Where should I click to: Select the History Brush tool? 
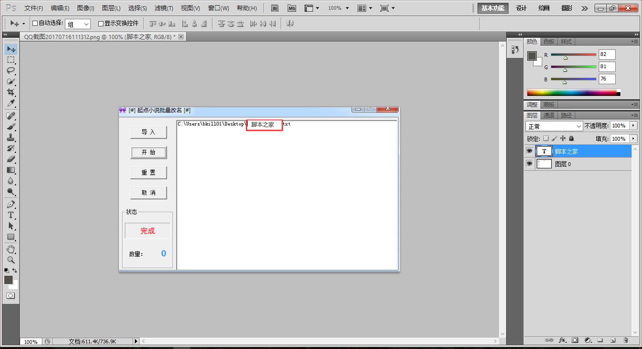point(11,148)
